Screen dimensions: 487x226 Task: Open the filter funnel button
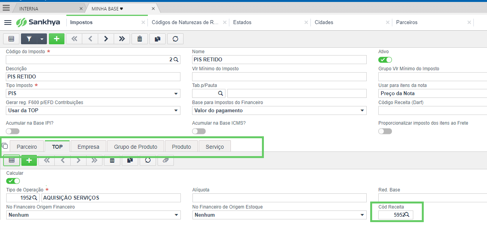point(29,39)
